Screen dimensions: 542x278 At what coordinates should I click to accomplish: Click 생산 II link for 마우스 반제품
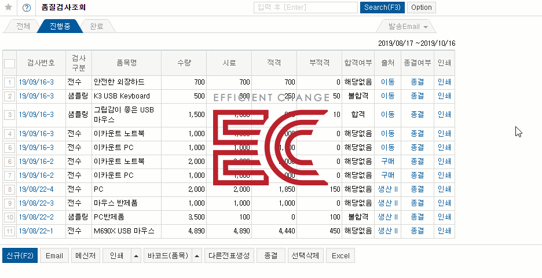click(x=387, y=203)
